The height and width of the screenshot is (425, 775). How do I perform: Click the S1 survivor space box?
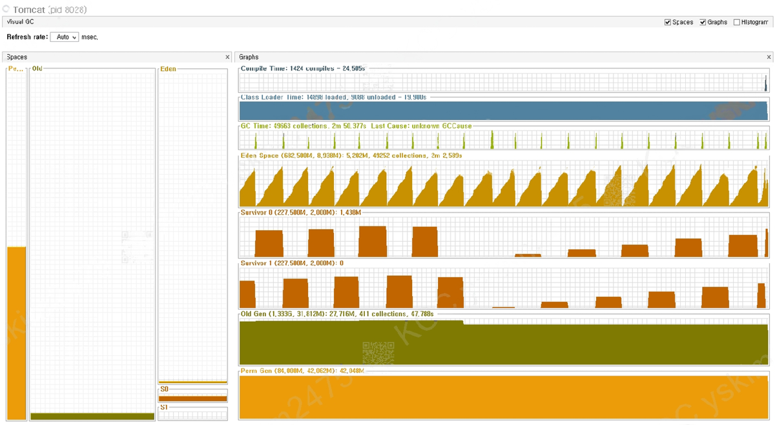(192, 413)
